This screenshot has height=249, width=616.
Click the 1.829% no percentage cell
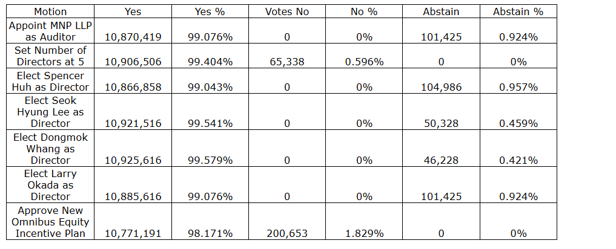coord(363,233)
